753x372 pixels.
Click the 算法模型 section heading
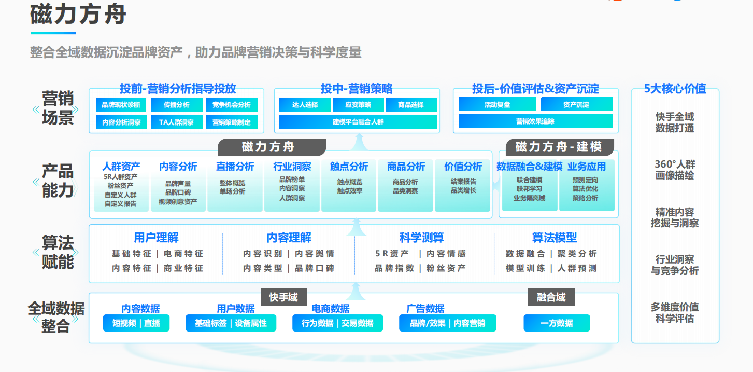554,238
